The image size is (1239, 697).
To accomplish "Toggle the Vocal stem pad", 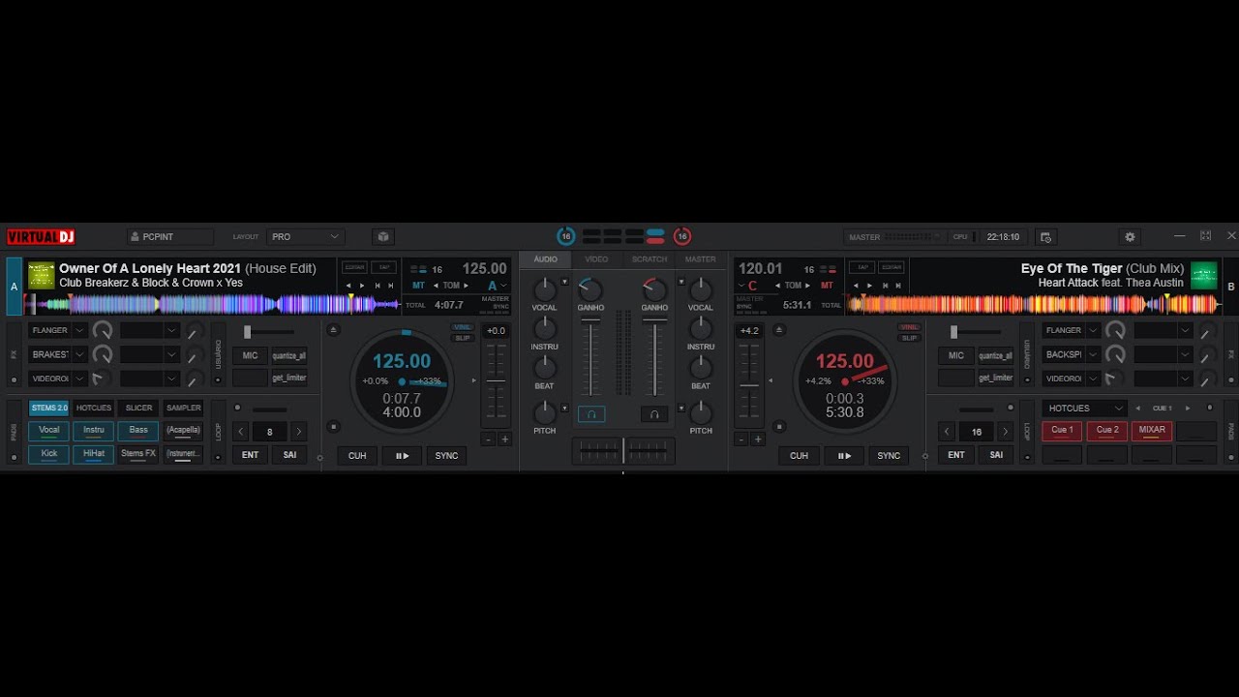I will 48,431.
